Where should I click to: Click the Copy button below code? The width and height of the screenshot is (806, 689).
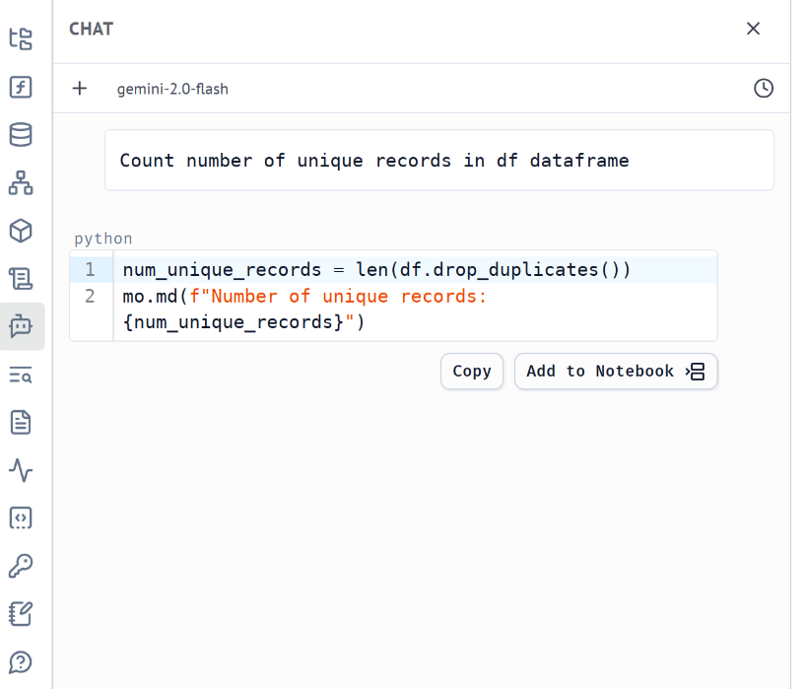coord(472,372)
